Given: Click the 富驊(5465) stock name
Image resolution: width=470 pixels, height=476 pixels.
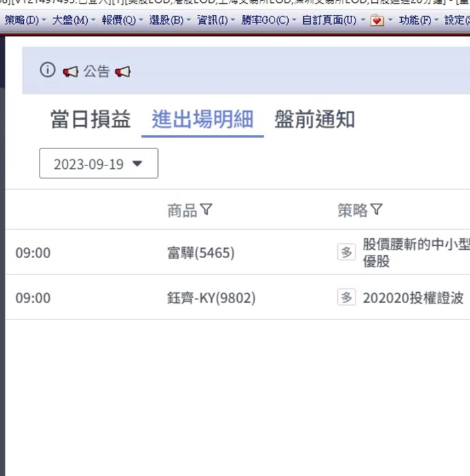Looking at the screenshot, I should [x=200, y=253].
